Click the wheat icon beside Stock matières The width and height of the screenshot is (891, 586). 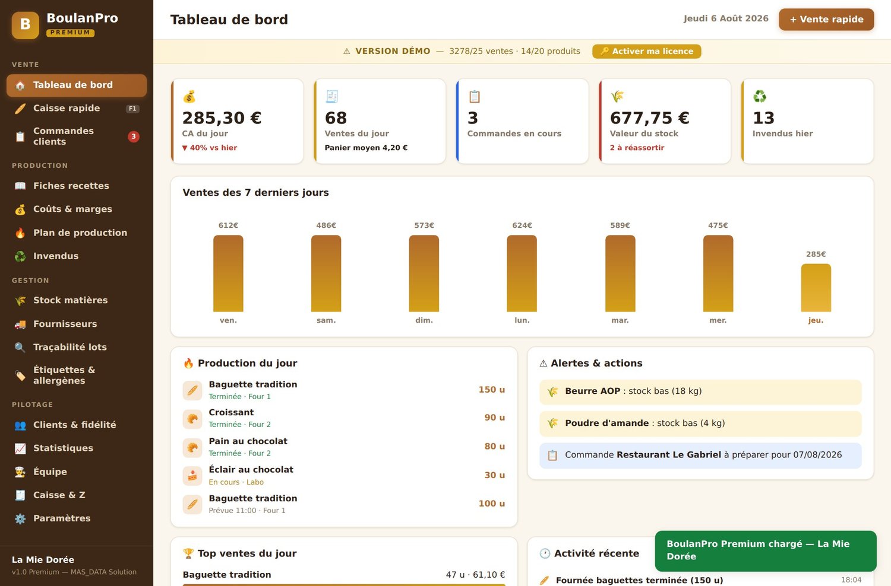click(x=20, y=301)
